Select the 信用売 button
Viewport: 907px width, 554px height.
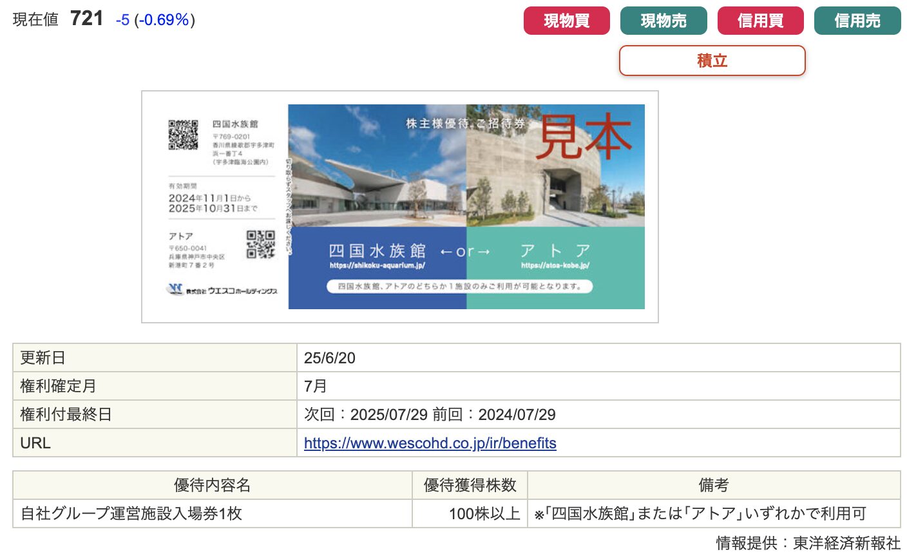(x=857, y=21)
